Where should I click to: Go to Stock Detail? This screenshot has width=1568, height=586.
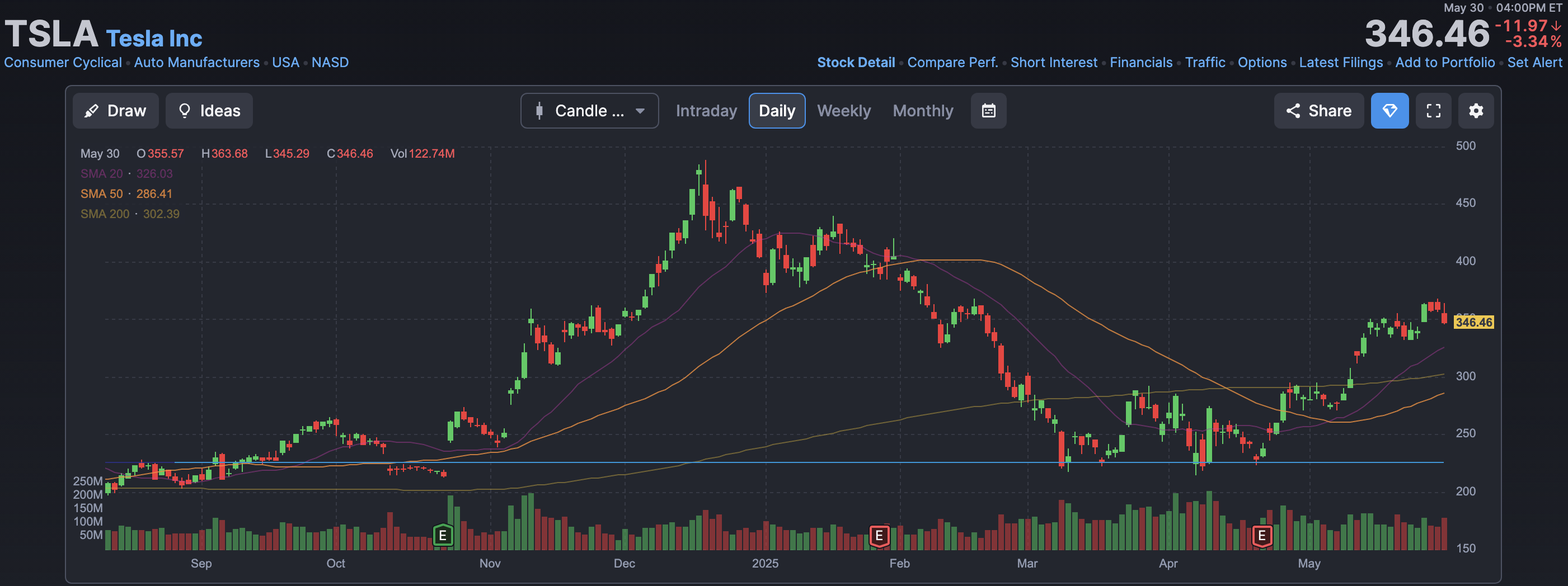click(856, 63)
